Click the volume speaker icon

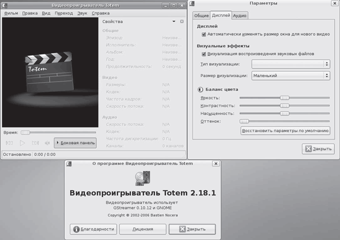coord(47,143)
